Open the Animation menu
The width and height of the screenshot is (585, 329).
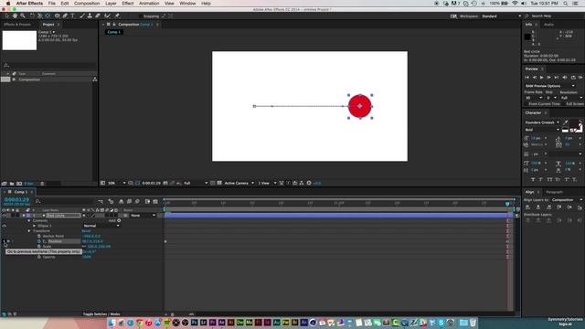(149, 4)
